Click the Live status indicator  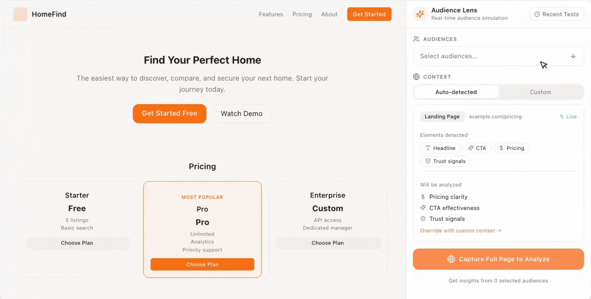point(568,117)
